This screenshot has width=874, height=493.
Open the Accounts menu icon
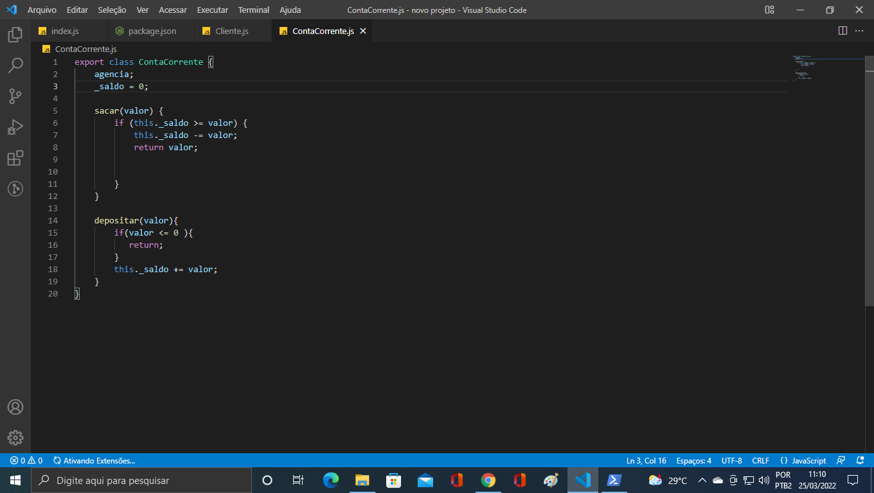(x=15, y=407)
